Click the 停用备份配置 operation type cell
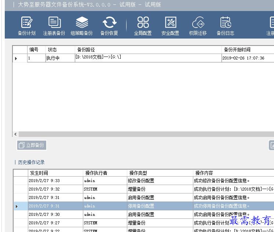Image resolution: width=274 pixels, height=232 pixels. [x=160, y=206]
